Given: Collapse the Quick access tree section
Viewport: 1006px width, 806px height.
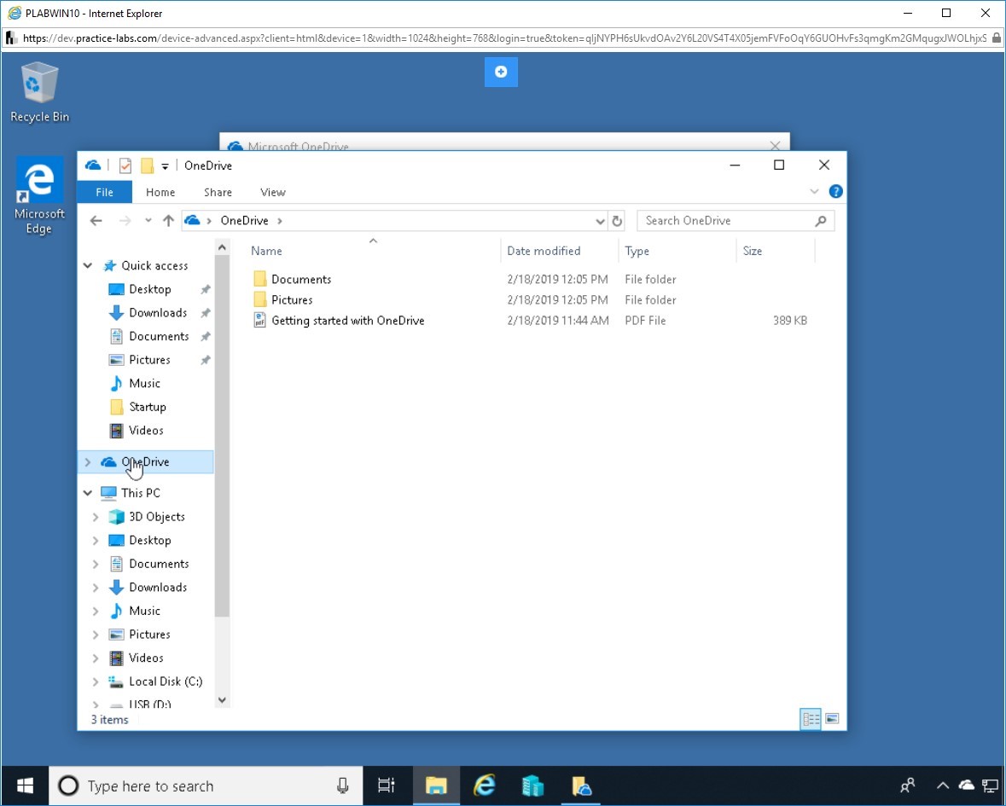Looking at the screenshot, I should [88, 265].
